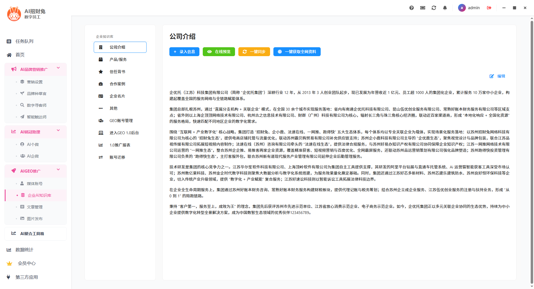Click the pencil icon beside 编辑
534x289 pixels.
(x=491, y=76)
